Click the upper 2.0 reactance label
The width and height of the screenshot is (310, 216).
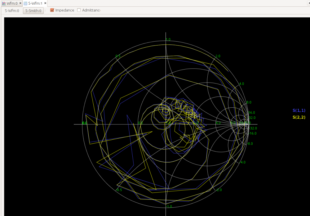tap(218, 56)
